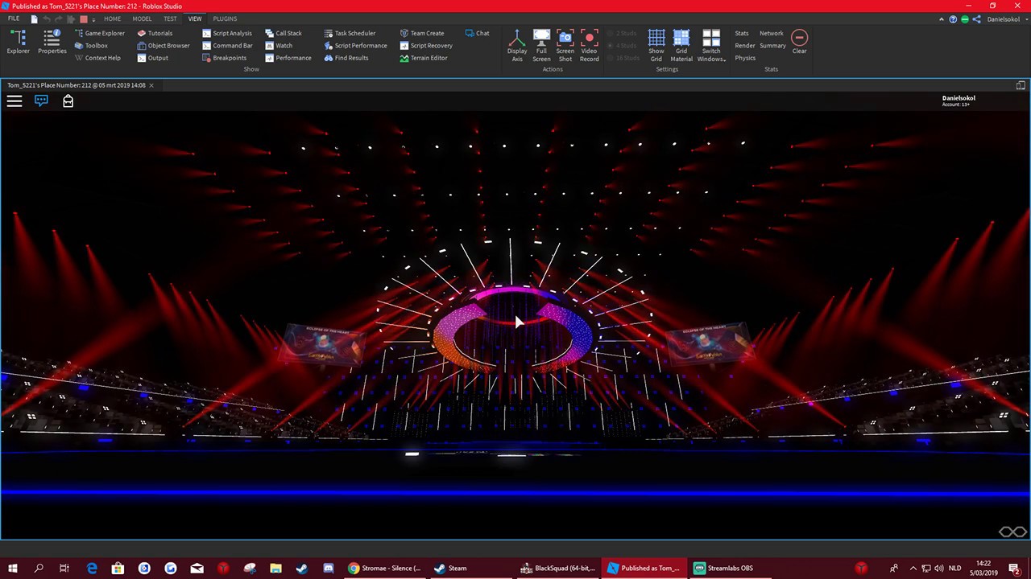Open the Task Scheduler
The height and width of the screenshot is (579, 1031).
pyautogui.click(x=350, y=33)
